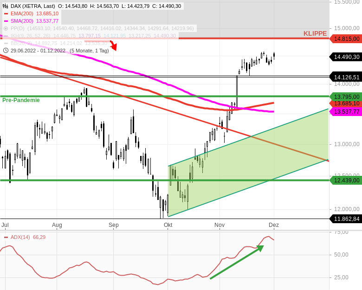Click the SMA(200) legend label
The height and width of the screenshot is (290, 362).
pyautogui.click(x=22, y=21)
